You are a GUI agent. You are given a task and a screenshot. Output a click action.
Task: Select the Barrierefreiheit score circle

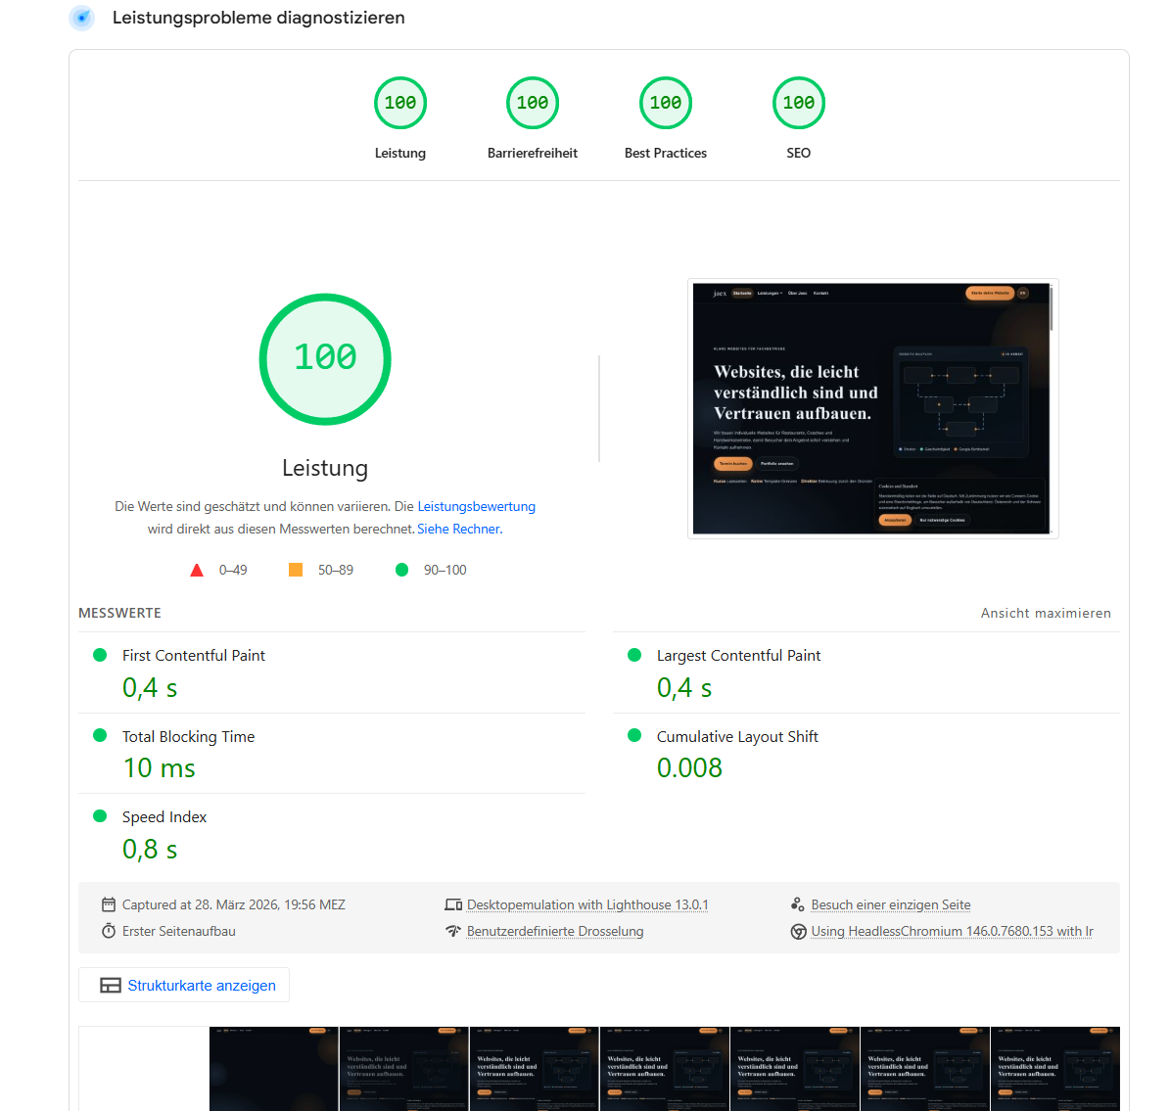pyautogui.click(x=532, y=102)
